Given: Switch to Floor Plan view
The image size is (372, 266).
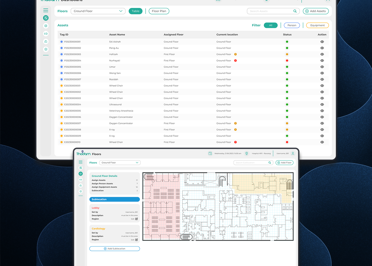Looking at the screenshot, I should click(159, 11).
